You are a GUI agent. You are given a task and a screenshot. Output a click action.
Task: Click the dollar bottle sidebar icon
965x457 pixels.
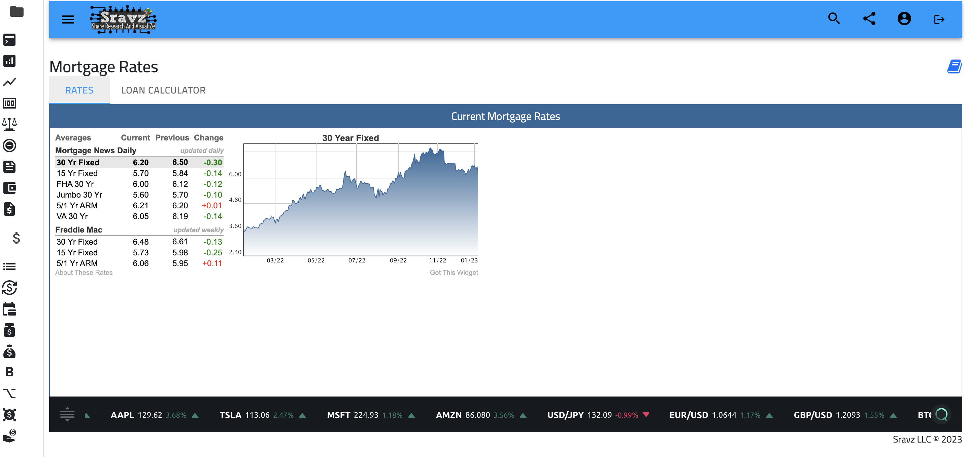(x=9, y=330)
